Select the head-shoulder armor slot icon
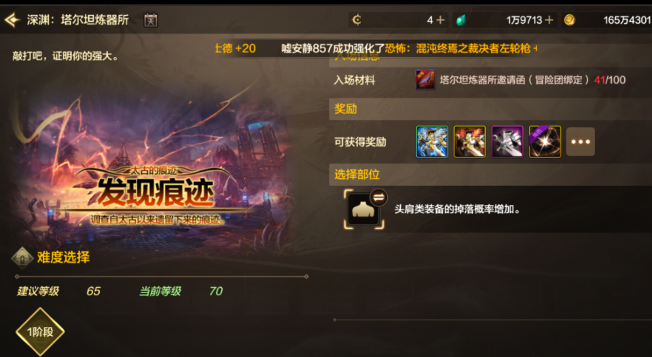The width and height of the screenshot is (652, 357). coord(363,210)
